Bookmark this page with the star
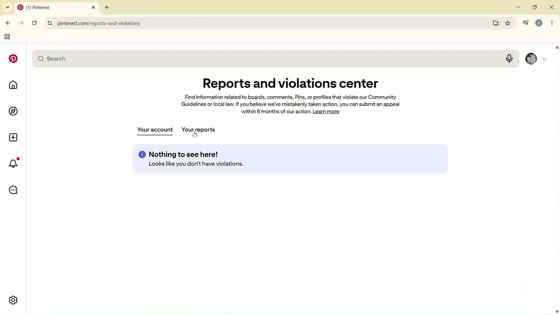560x315 pixels. point(508,23)
